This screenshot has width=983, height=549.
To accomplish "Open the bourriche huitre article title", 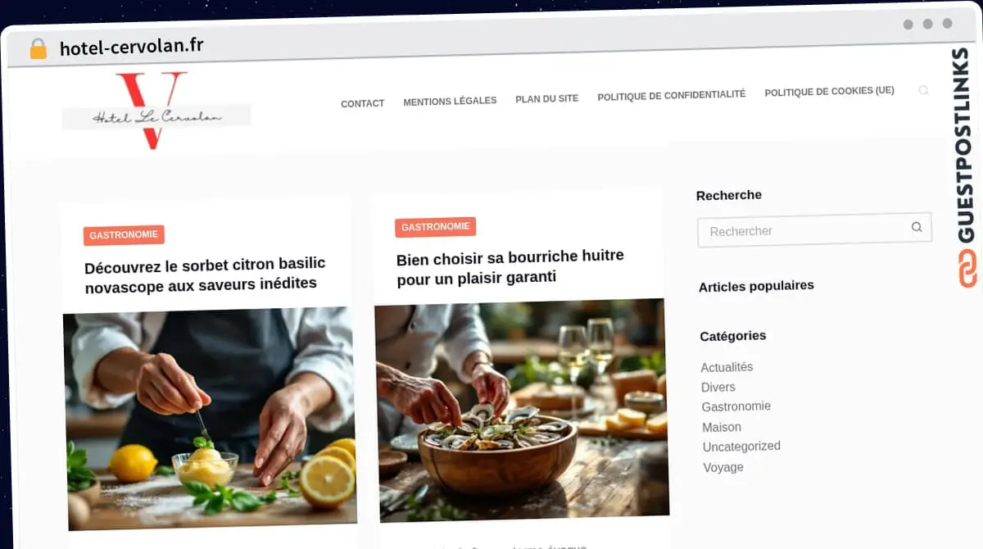I will [x=510, y=266].
